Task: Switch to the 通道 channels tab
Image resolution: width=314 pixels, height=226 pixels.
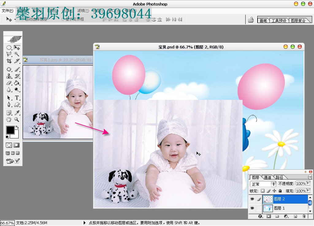Action: click(x=267, y=177)
